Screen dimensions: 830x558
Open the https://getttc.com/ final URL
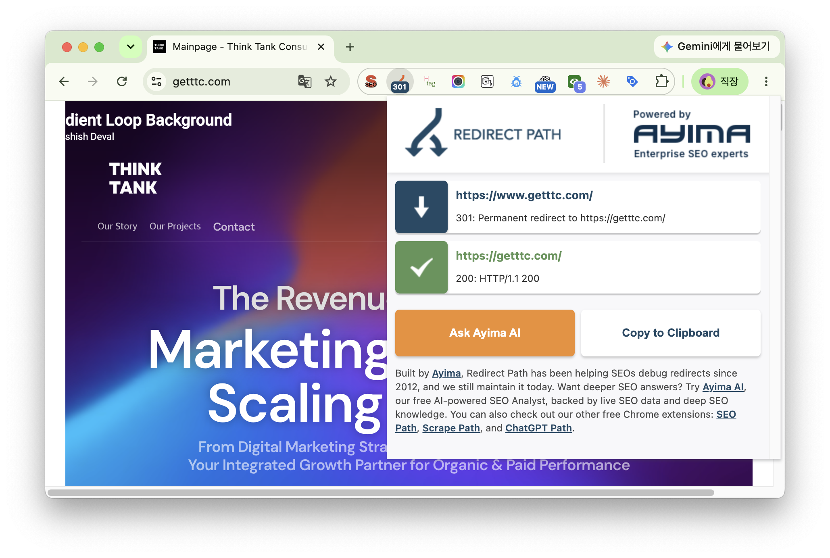(509, 256)
